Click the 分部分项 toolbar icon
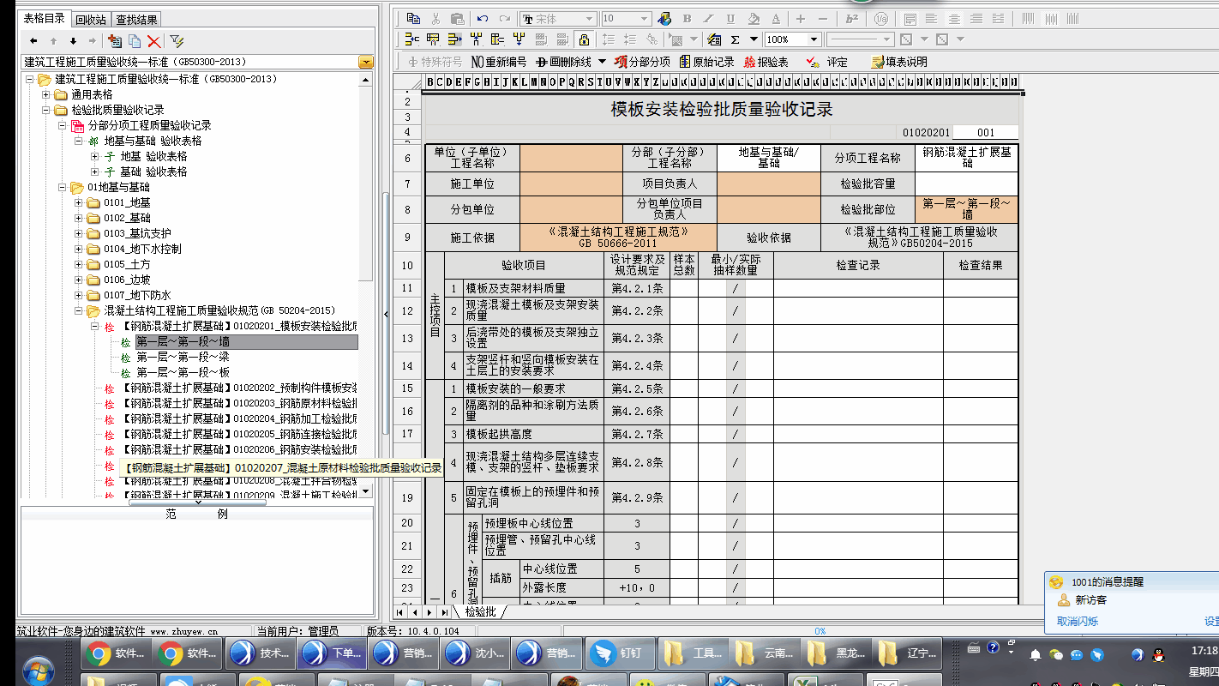The width and height of the screenshot is (1219, 686). point(642,62)
